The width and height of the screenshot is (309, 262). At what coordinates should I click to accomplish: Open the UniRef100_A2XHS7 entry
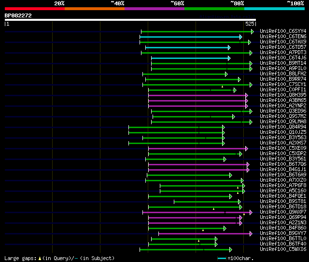click(283, 143)
